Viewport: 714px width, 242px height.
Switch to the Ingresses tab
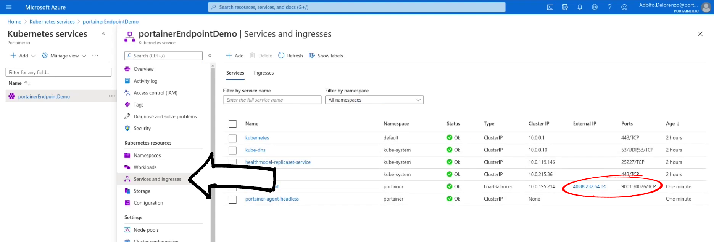coord(264,73)
